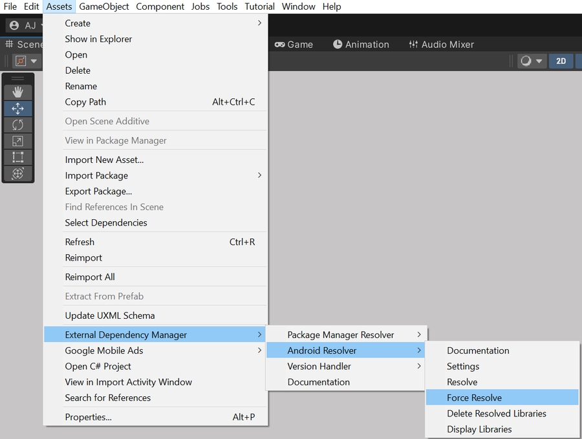Open the scene draw mode dropdown
Screen dimensions: 582x439
[532, 61]
